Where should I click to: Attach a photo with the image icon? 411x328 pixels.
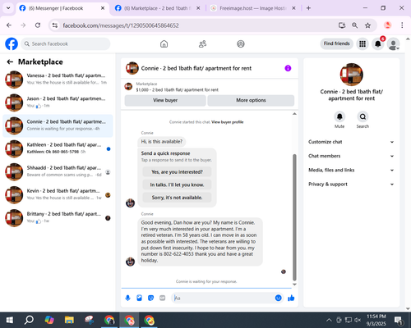coord(139,298)
